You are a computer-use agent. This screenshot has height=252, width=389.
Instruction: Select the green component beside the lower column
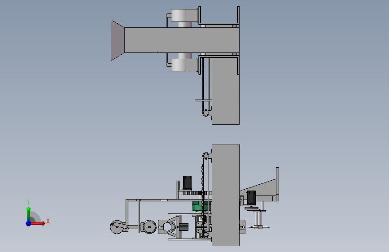[201, 206]
